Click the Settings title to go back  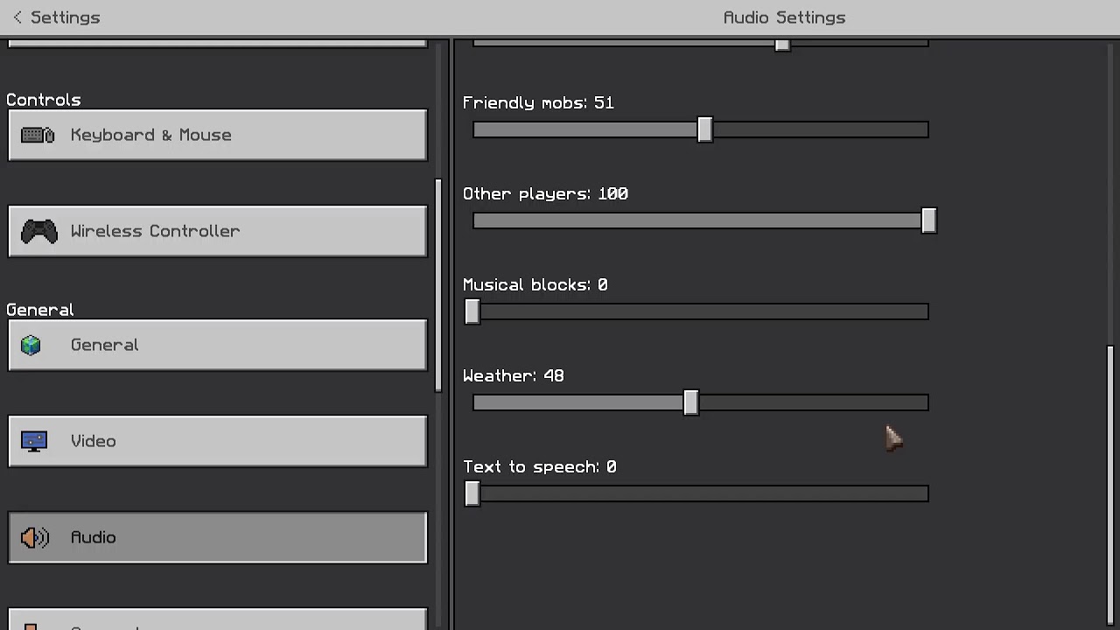pos(66,17)
